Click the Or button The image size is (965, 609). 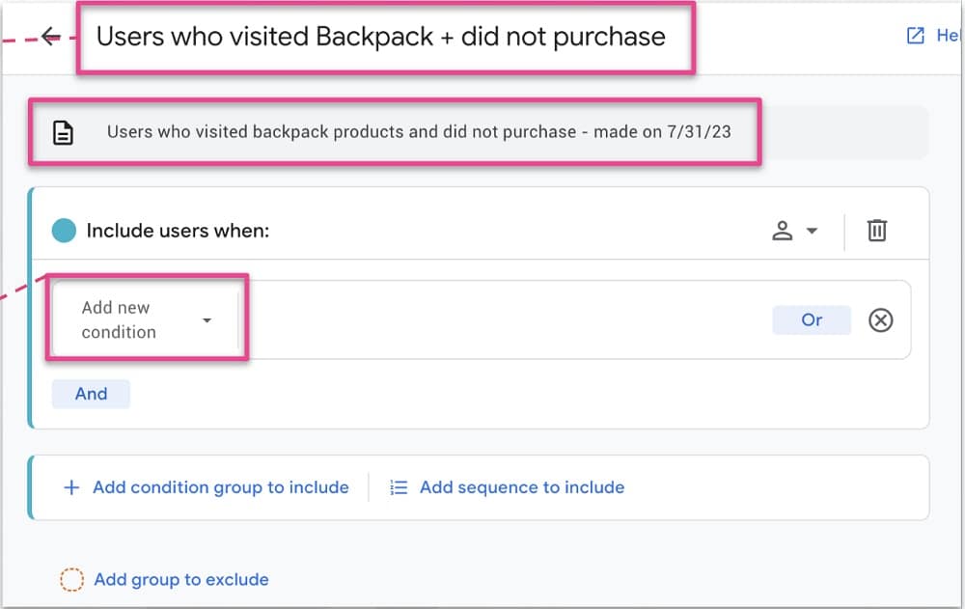[x=812, y=319]
